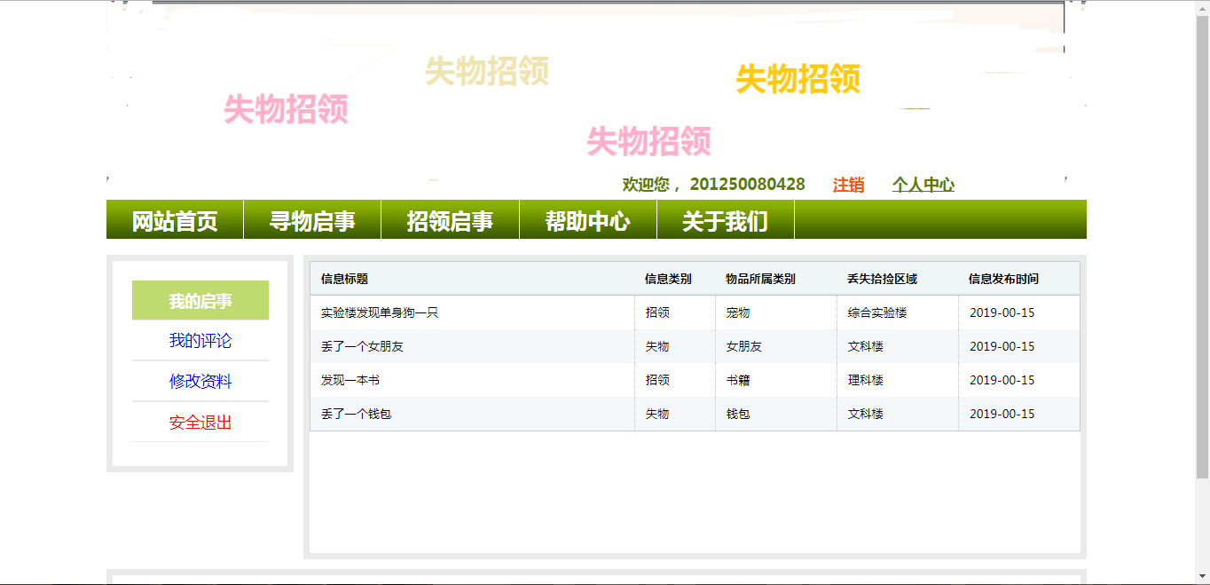This screenshot has height=585, width=1210.
Task: Click 文科楼 in the 丢了一个女朋友 row
Action: (x=866, y=346)
